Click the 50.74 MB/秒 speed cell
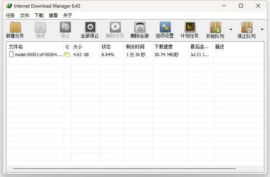The height and width of the screenshot is (177, 270). (x=166, y=55)
